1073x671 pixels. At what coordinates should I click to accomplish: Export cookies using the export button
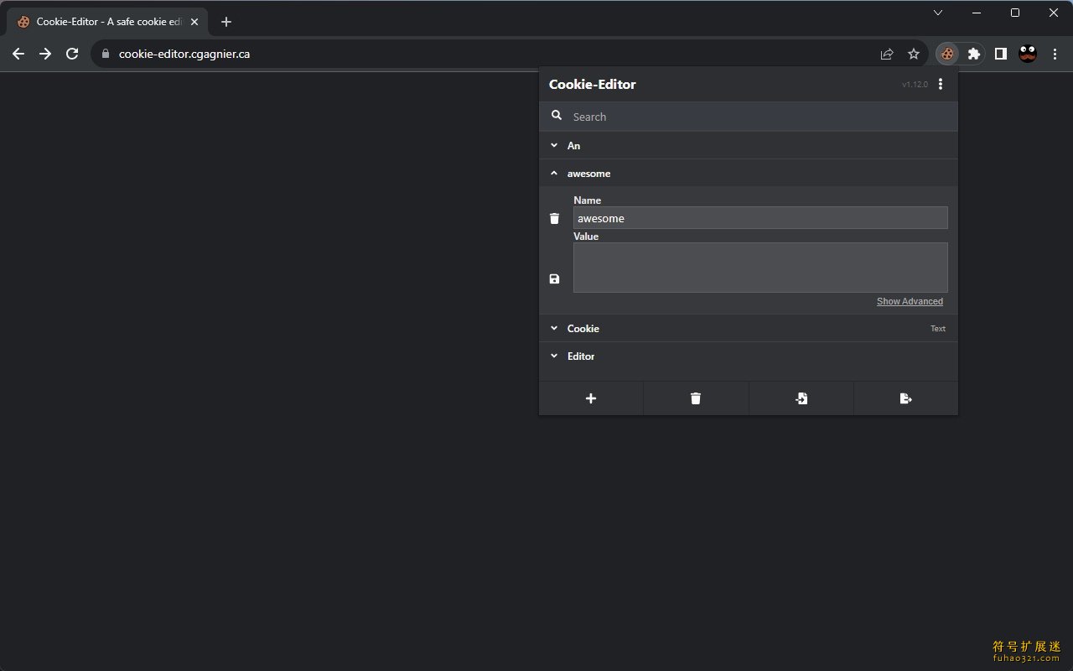pyautogui.click(x=906, y=398)
